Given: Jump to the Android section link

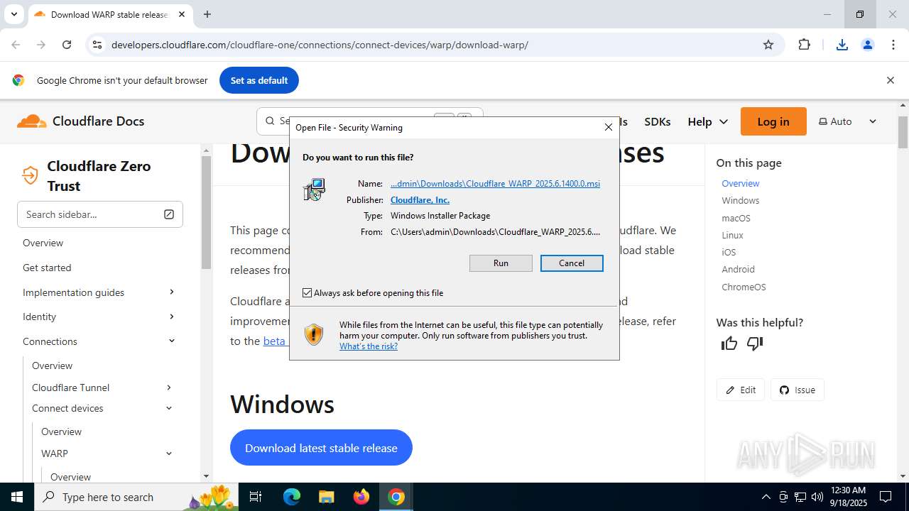Looking at the screenshot, I should [x=738, y=269].
